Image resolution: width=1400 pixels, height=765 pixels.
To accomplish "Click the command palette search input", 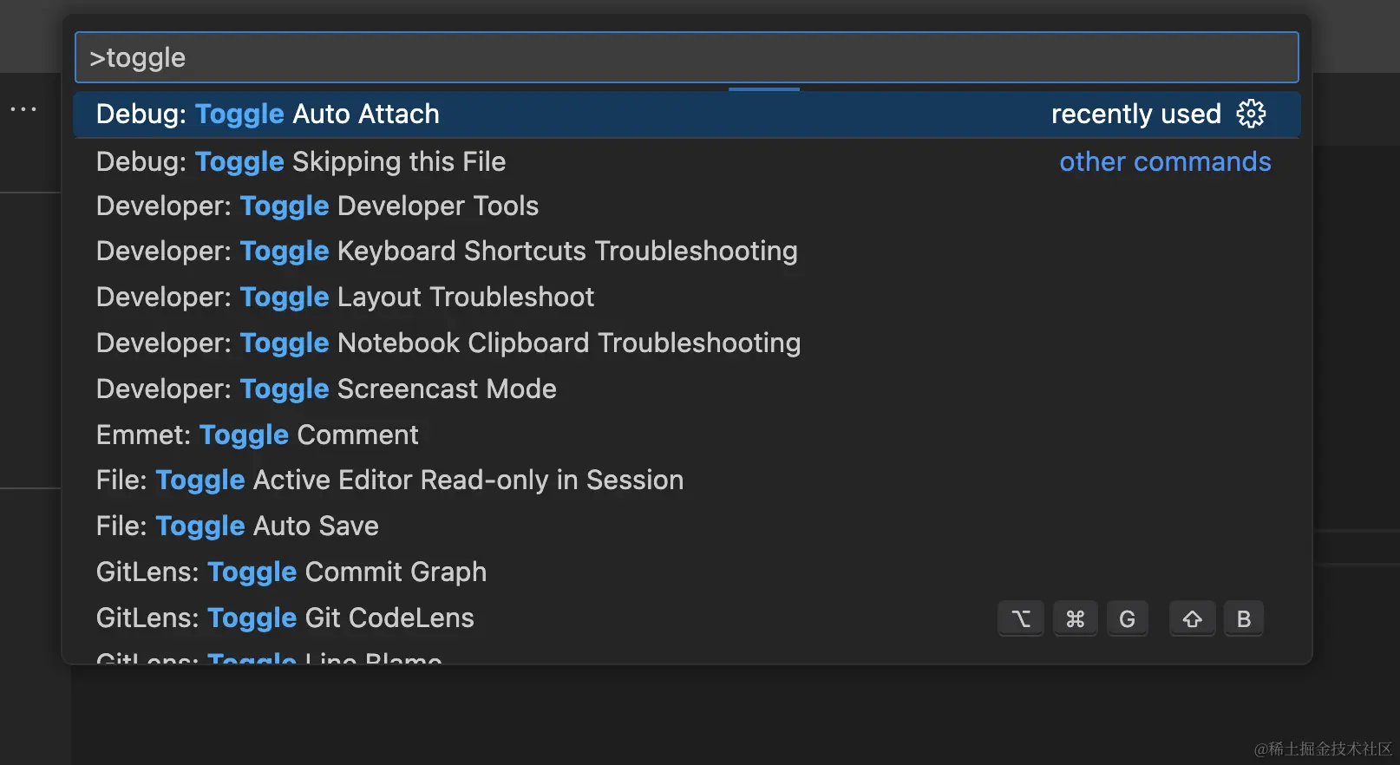I will [x=685, y=57].
